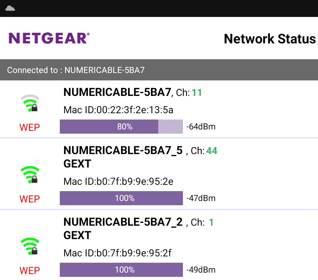Screen dimensions: 318x280
Task: Tap the cloud icon in status bar
Action: 10,8
